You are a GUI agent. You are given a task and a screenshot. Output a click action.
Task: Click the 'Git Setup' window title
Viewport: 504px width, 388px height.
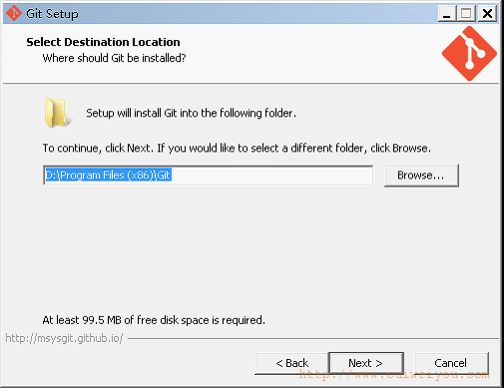pyautogui.click(x=52, y=14)
